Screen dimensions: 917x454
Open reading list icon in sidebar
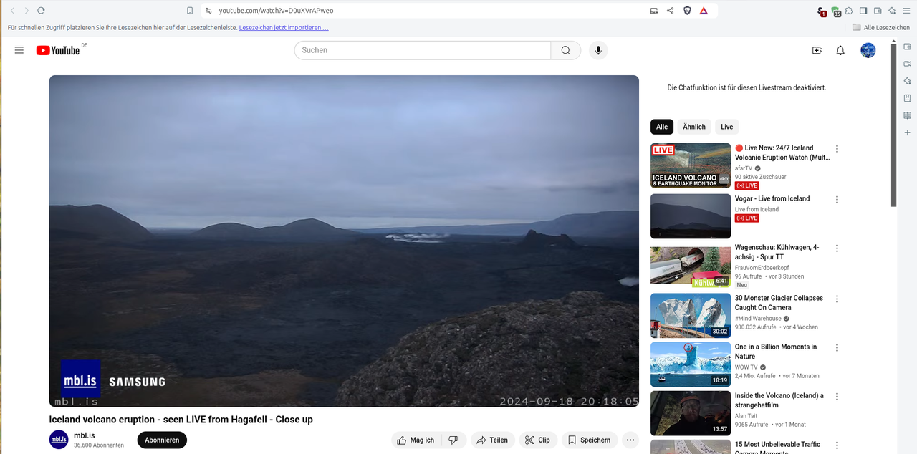908,115
